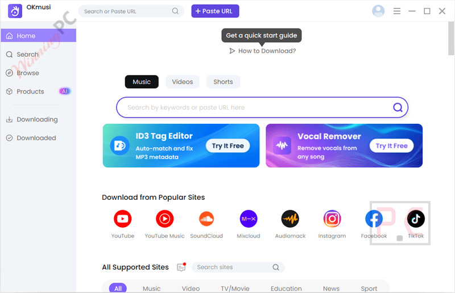This screenshot has width=455, height=293.
Task: Open the hamburger menu icon
Action: (396, 11)
